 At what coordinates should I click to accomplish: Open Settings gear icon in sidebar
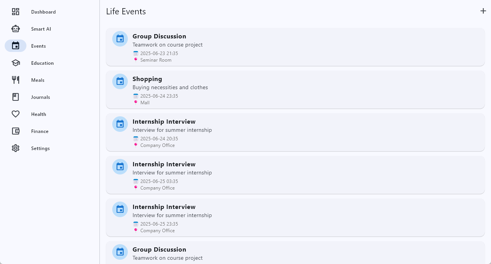pyautogui.click(x=16, y=148)
